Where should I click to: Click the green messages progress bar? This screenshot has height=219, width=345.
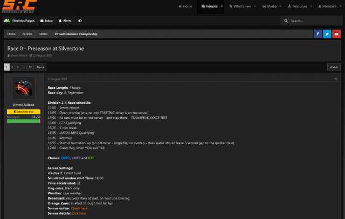click(23, 121)
